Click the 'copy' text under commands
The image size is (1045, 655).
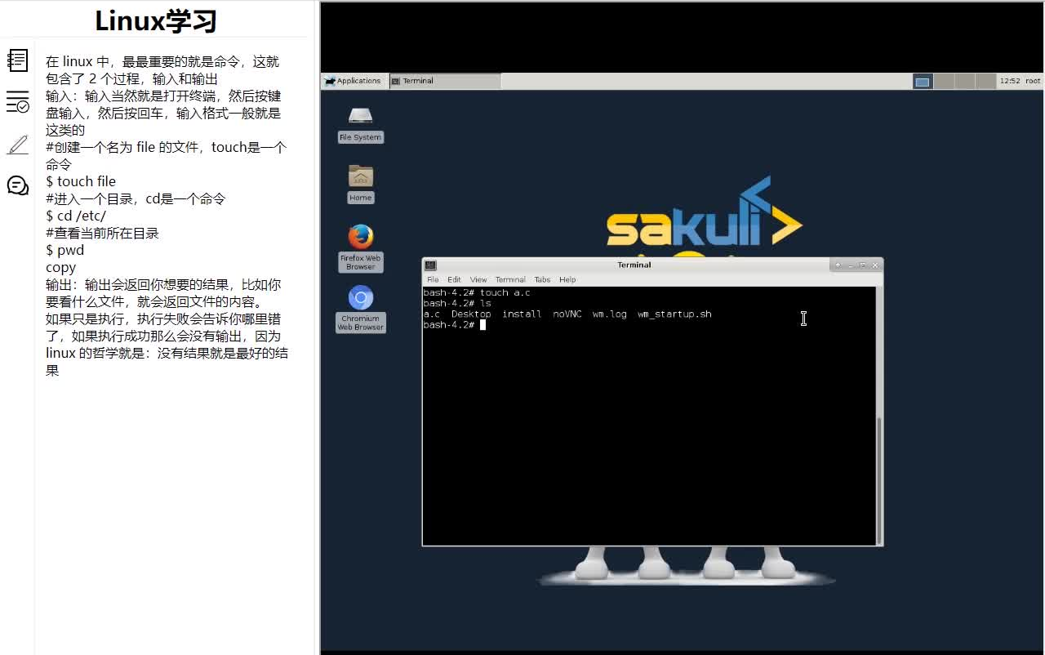pyautogui.click(x=60, y=267)
